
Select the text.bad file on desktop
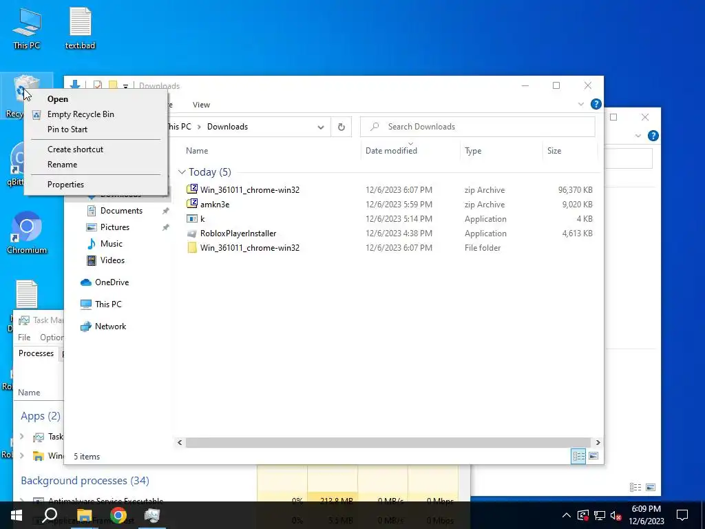(x=80, y=28)
